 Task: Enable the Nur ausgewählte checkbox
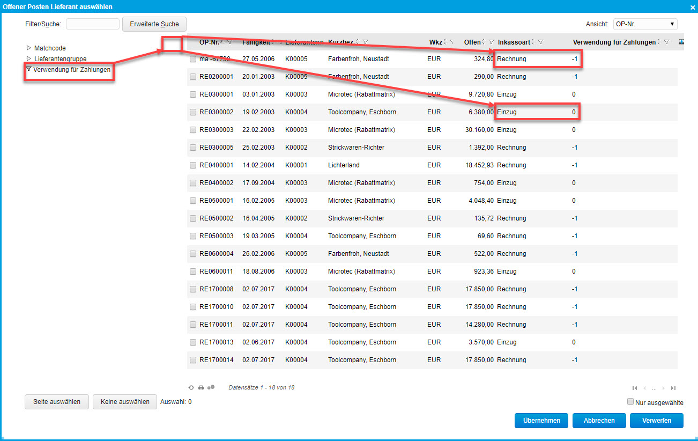coord(630,402)
